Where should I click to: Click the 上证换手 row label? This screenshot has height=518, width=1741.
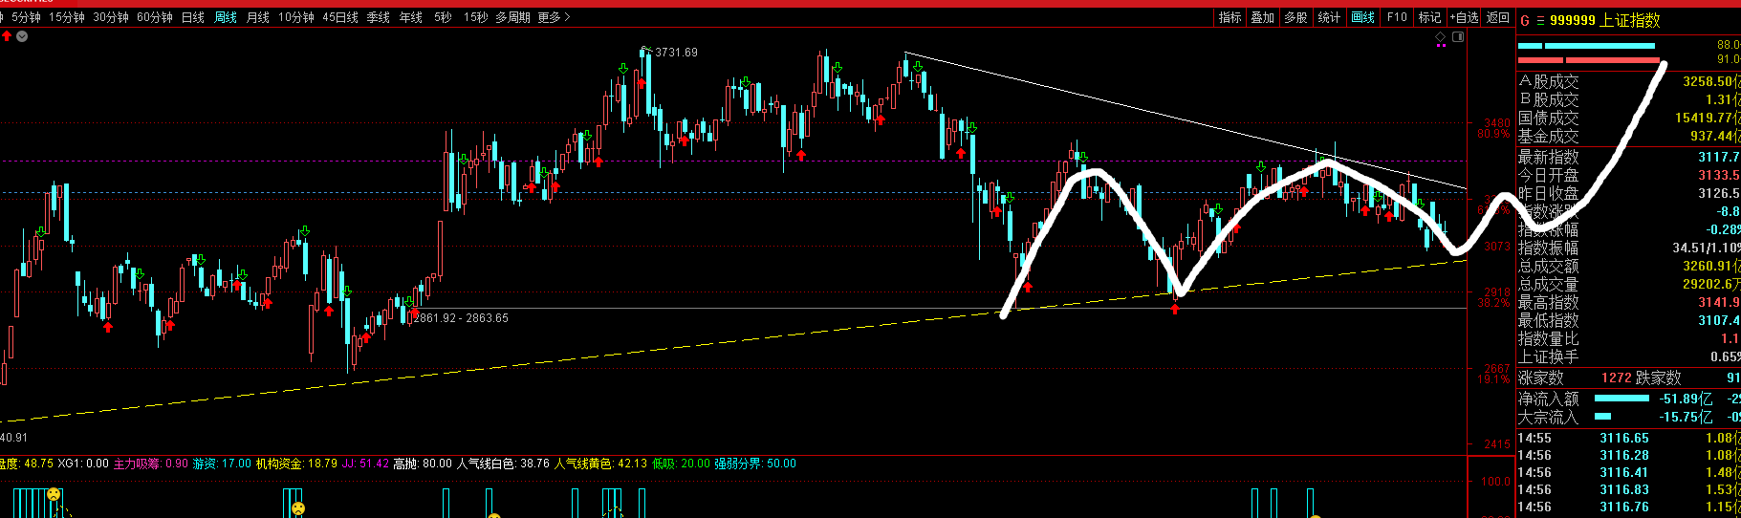[1549, 356]
